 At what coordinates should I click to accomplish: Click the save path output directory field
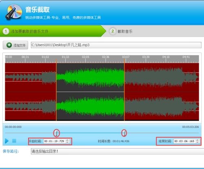point(118,151)
